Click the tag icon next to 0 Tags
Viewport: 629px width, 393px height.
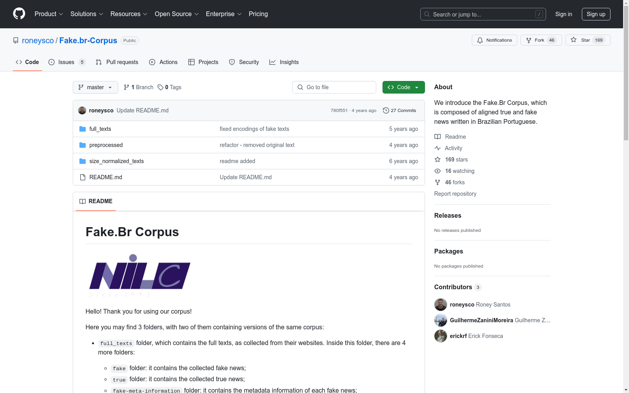point(160,87)
